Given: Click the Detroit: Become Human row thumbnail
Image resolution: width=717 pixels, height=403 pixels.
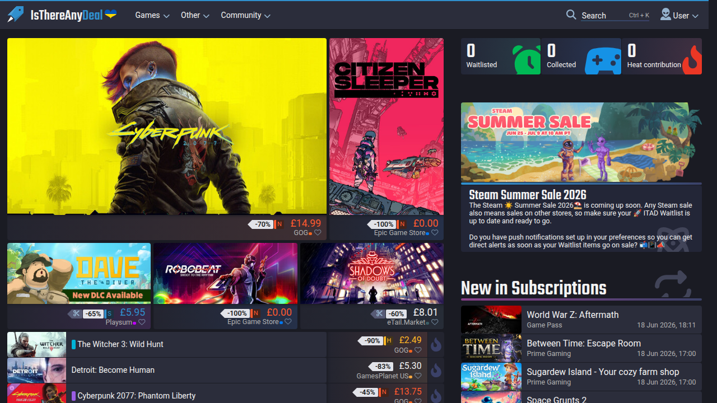Looking at the screenshot, I should 36,371.
